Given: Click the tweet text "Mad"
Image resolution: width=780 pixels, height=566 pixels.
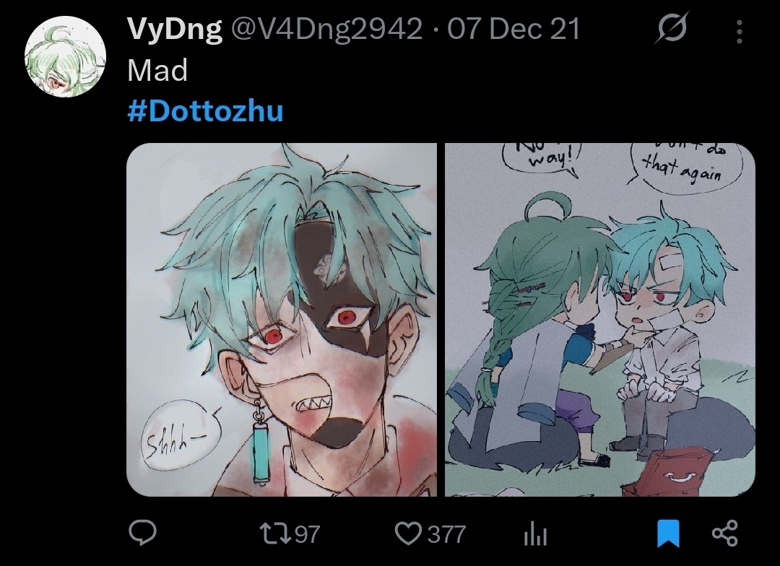Looking at the screenshot, I should coord(157,70).
